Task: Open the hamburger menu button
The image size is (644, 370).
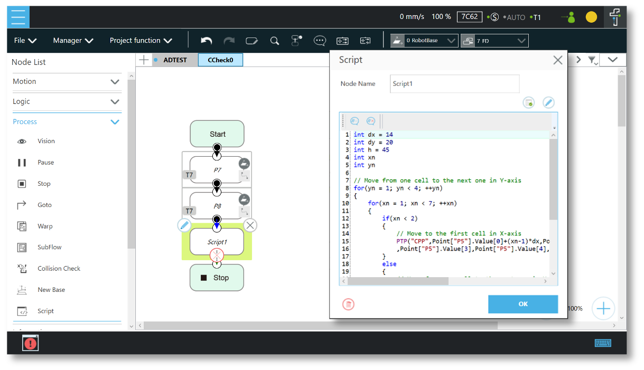Action: (x=18, y=17)
